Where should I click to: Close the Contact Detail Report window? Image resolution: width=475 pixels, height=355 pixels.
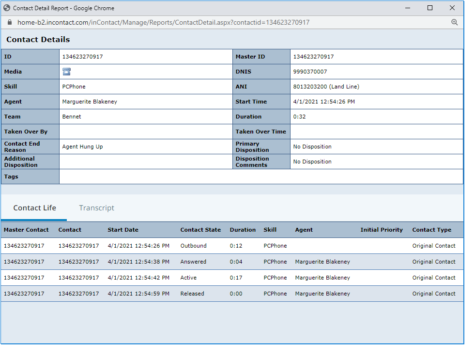[452, 8]
